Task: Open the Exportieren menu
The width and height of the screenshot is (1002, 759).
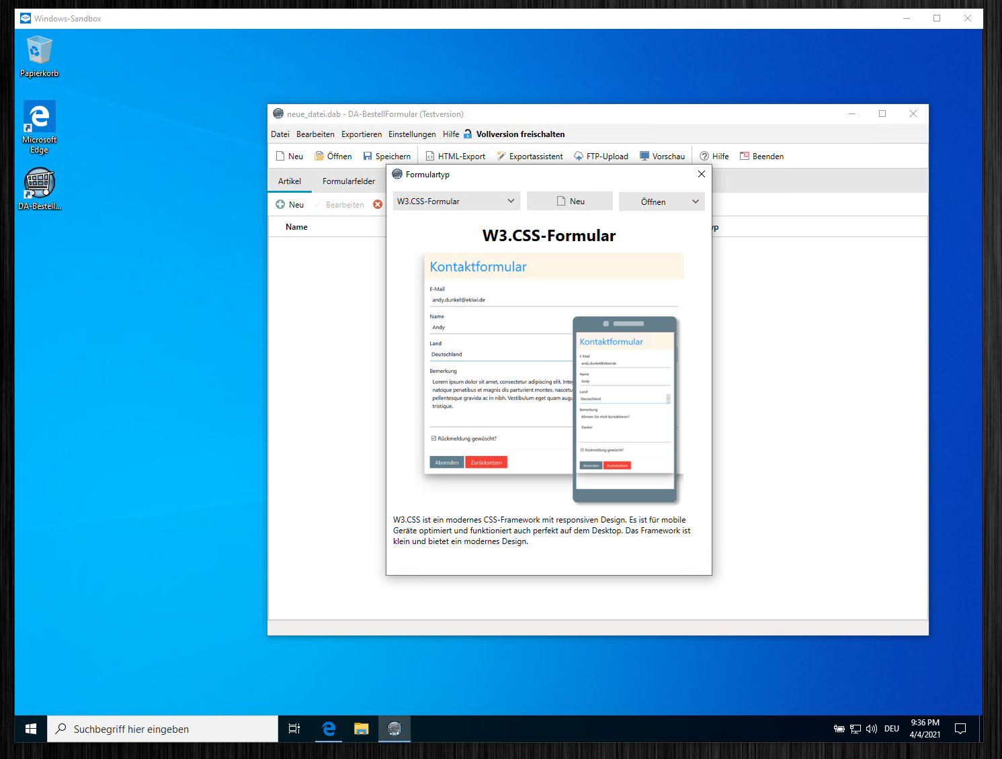Action: click(x=361, y=134)
